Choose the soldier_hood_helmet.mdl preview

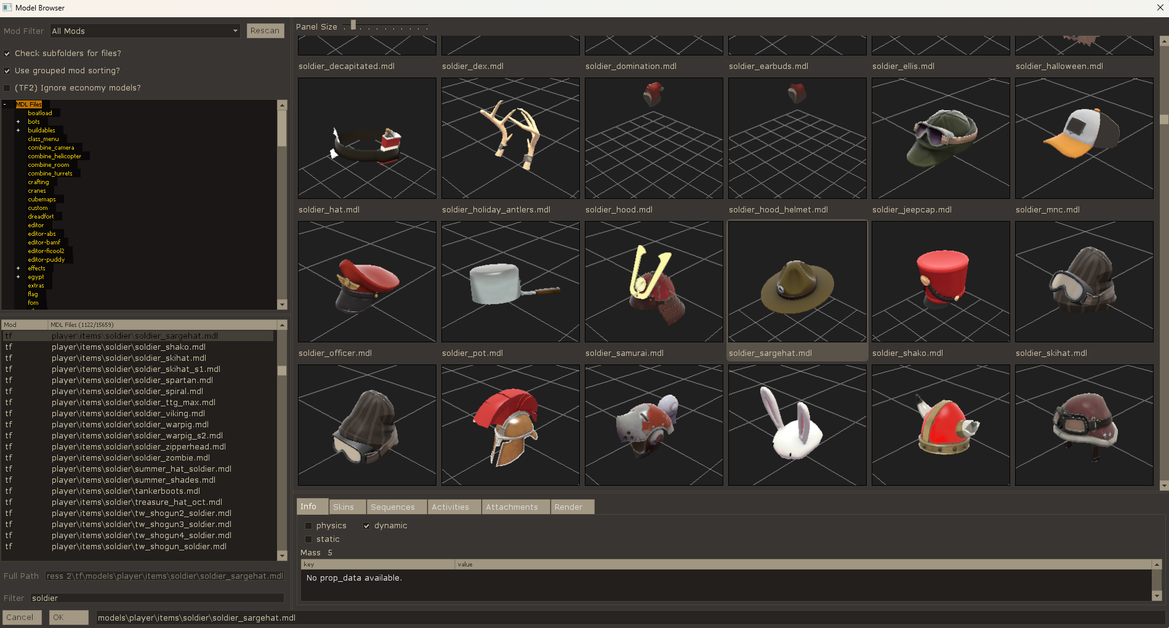(x=797, y=138)
